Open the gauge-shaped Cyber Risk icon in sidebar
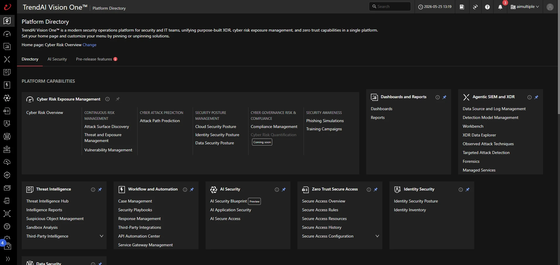 coord(7,34)
